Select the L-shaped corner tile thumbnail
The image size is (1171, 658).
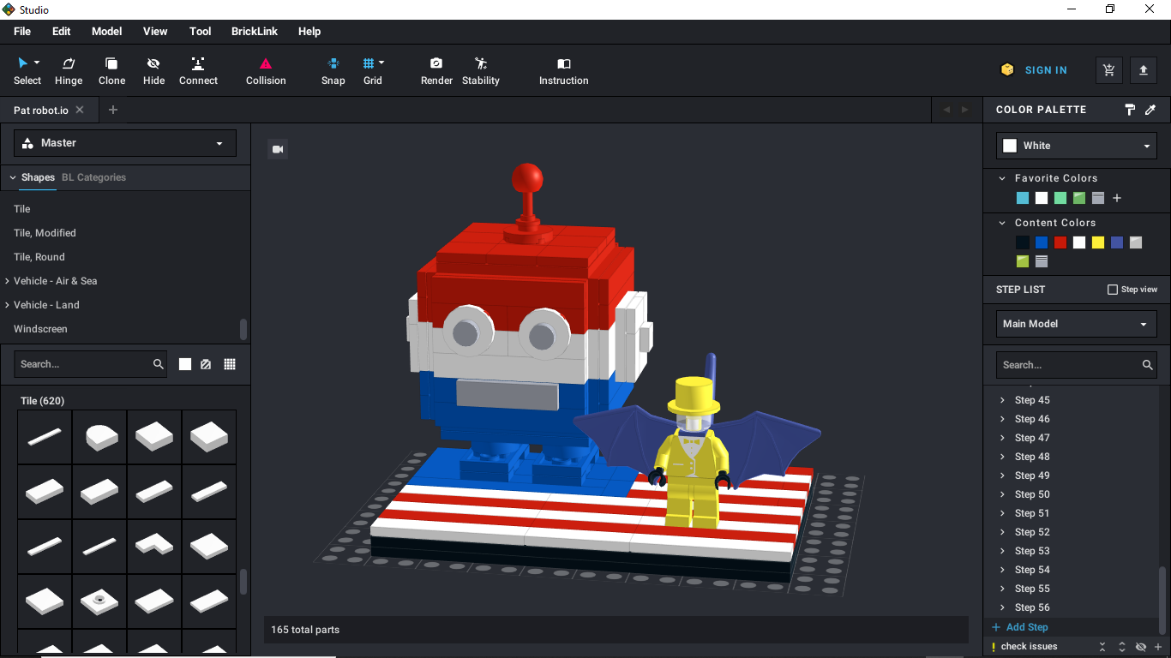(x=154, y=547)
